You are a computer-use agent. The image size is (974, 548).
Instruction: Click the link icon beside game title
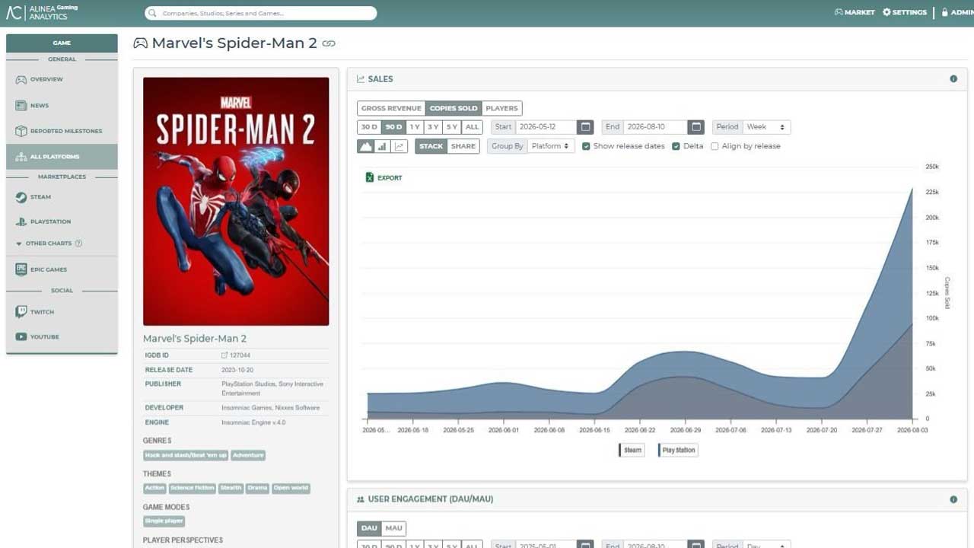coord(329,43)
